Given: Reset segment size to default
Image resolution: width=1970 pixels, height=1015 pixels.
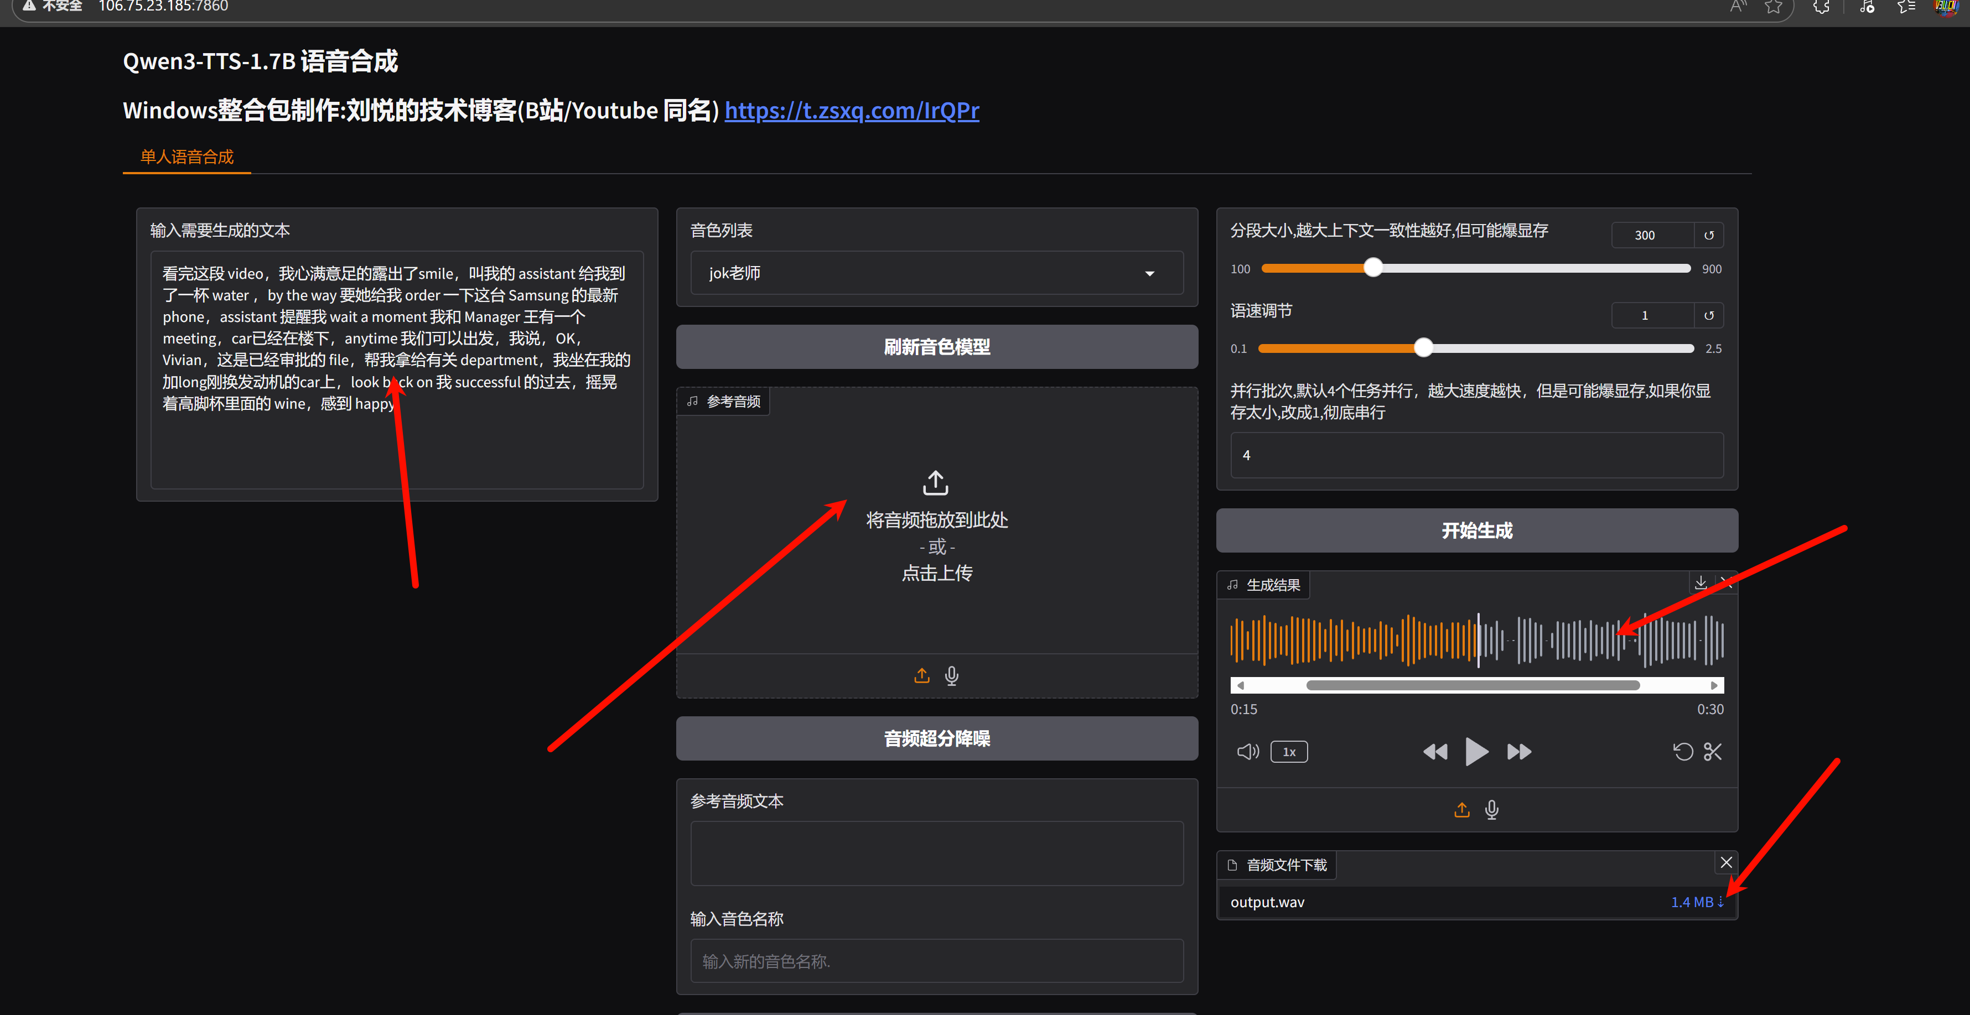Looking at the screenshot, I should pos(1708,236).
